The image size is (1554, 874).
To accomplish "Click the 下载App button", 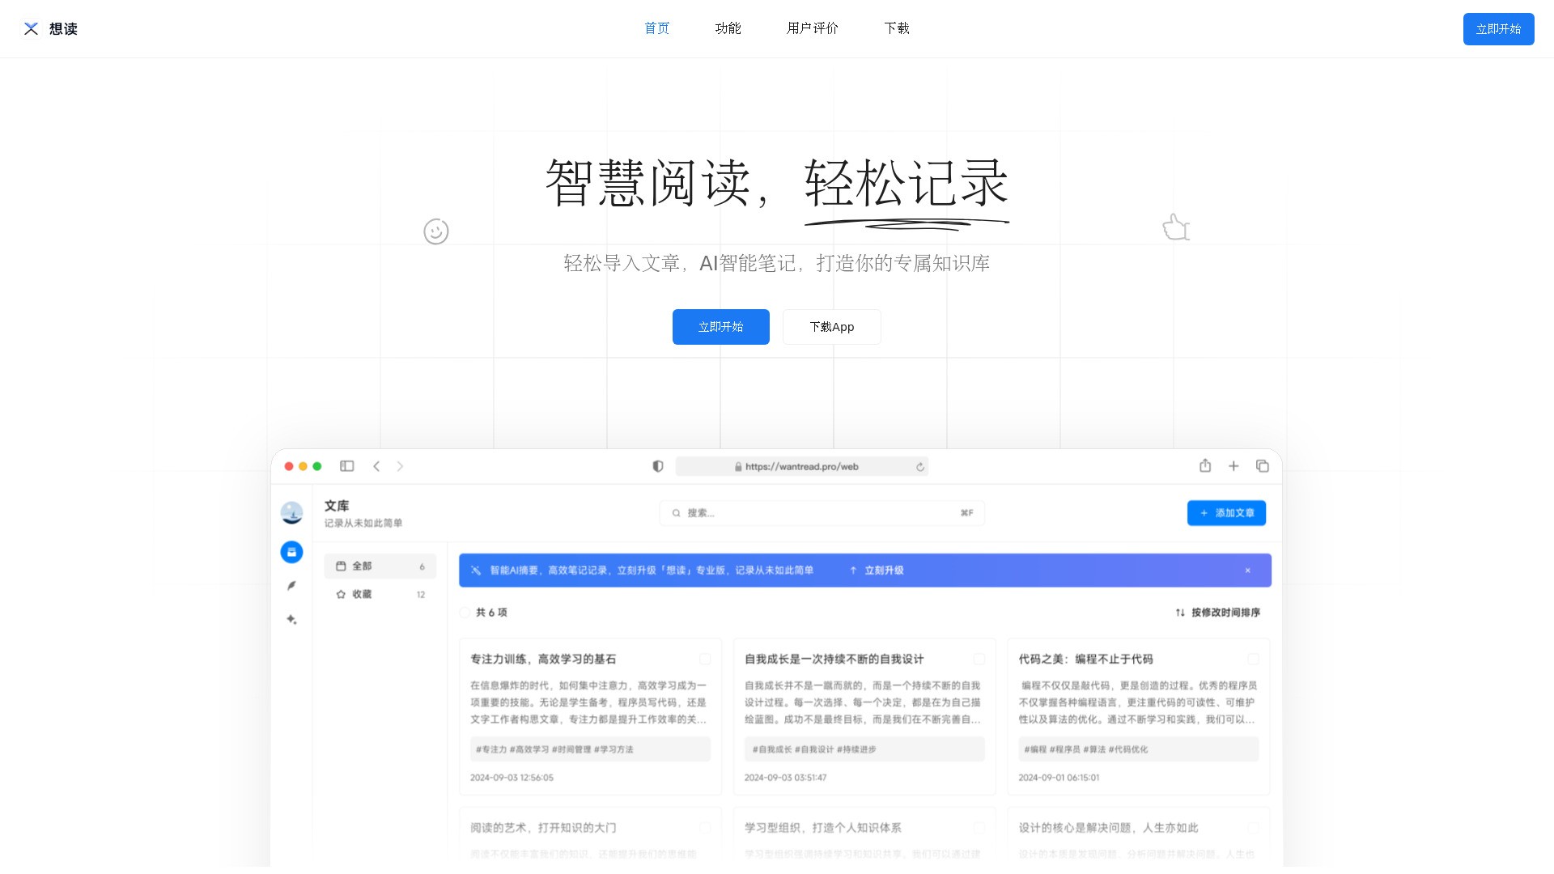I will click(831, 327).
